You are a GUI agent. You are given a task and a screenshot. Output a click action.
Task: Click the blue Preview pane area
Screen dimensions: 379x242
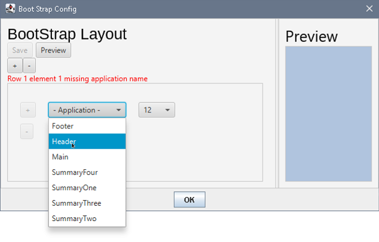(328, 114)
